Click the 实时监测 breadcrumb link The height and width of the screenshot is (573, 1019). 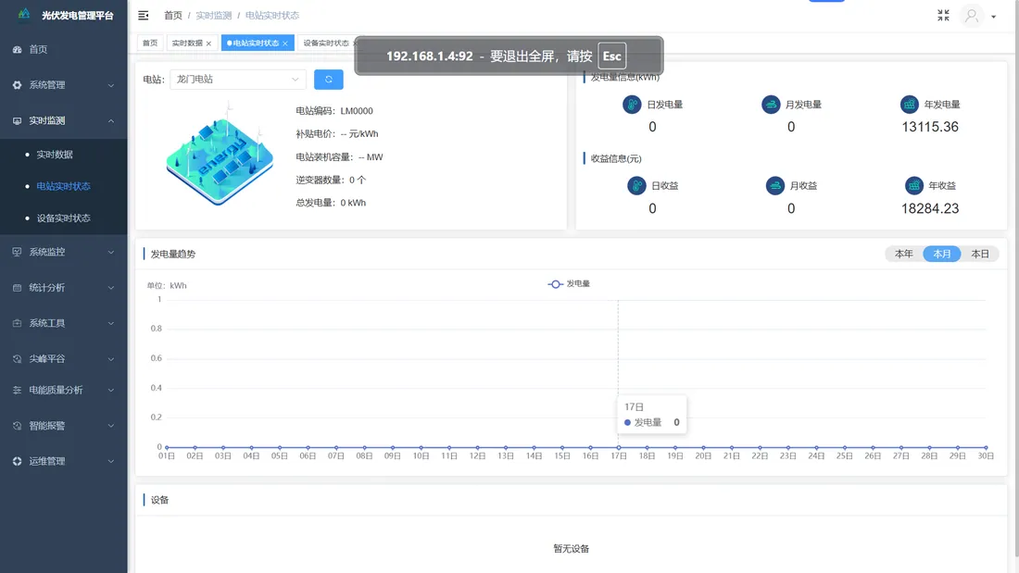tap(214, 15)
